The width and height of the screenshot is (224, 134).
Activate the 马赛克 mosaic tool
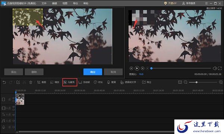69,82
